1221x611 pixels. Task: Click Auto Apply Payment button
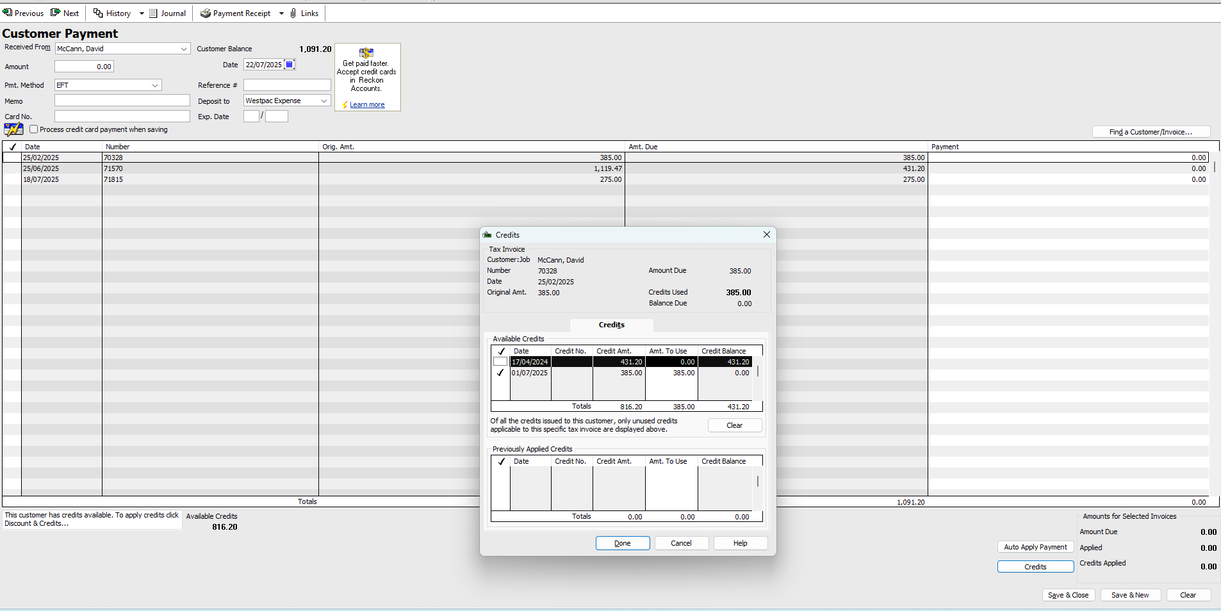coord(1035,547)
